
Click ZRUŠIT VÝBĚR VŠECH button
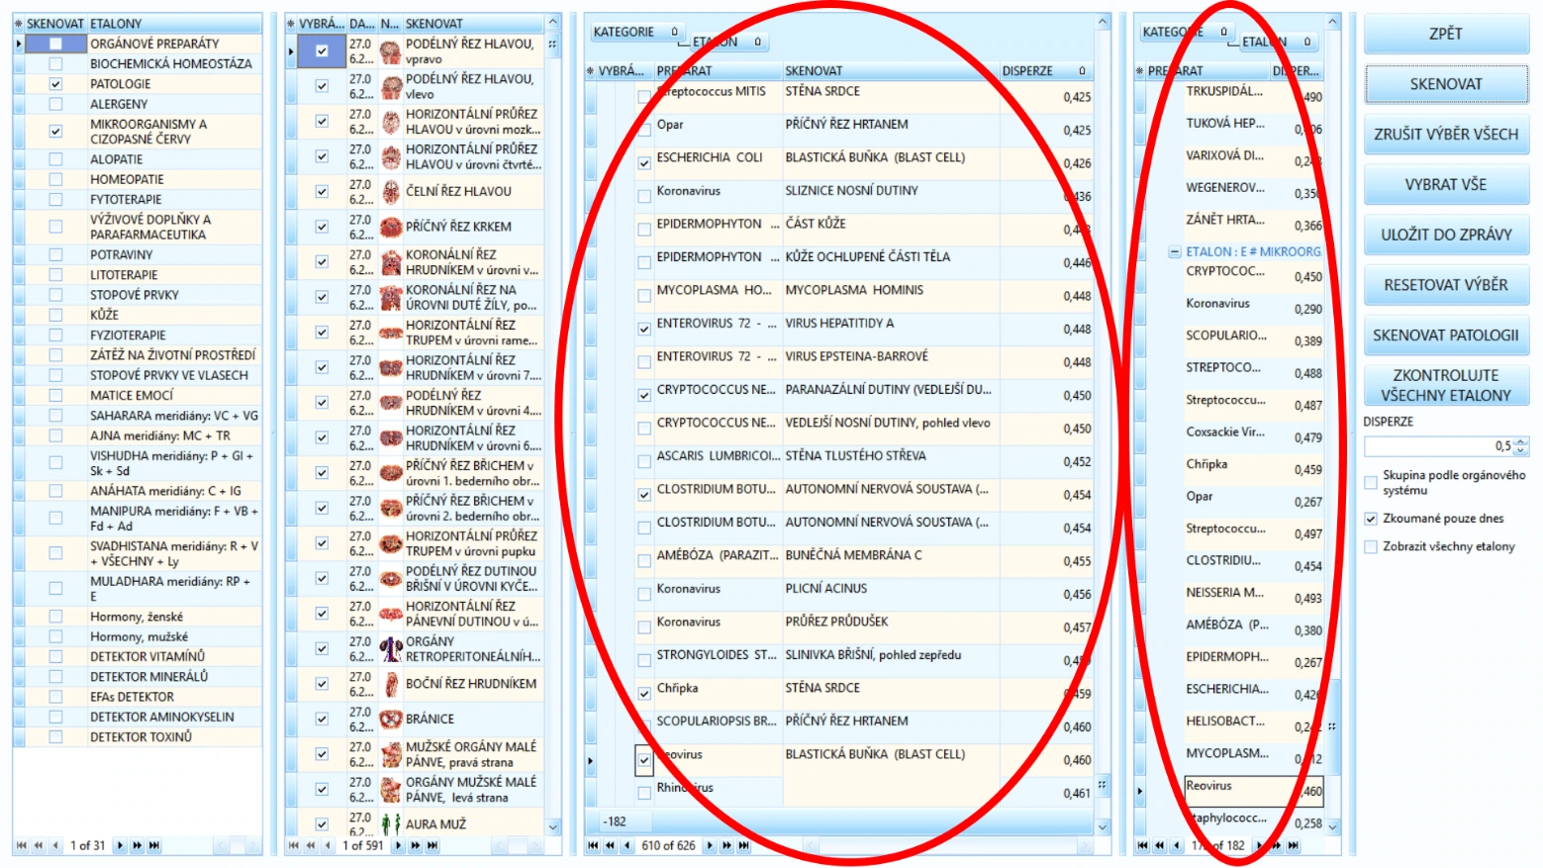[x=1446, y=135]
